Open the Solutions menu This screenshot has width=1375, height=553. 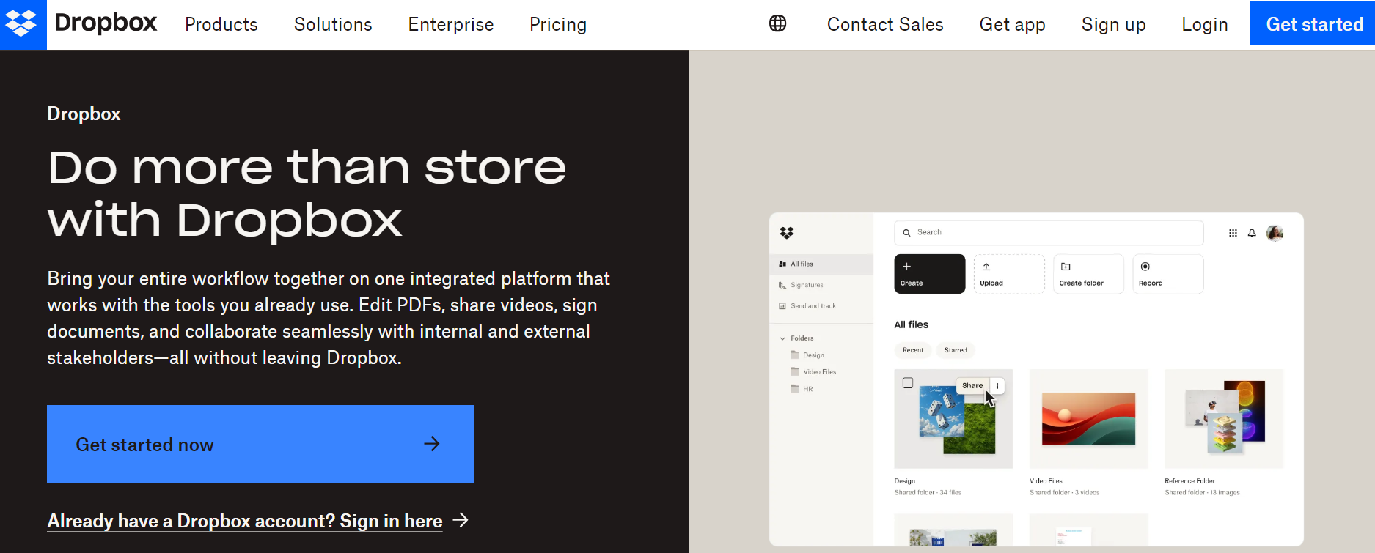pyautogui.click(x=333, y=24)
